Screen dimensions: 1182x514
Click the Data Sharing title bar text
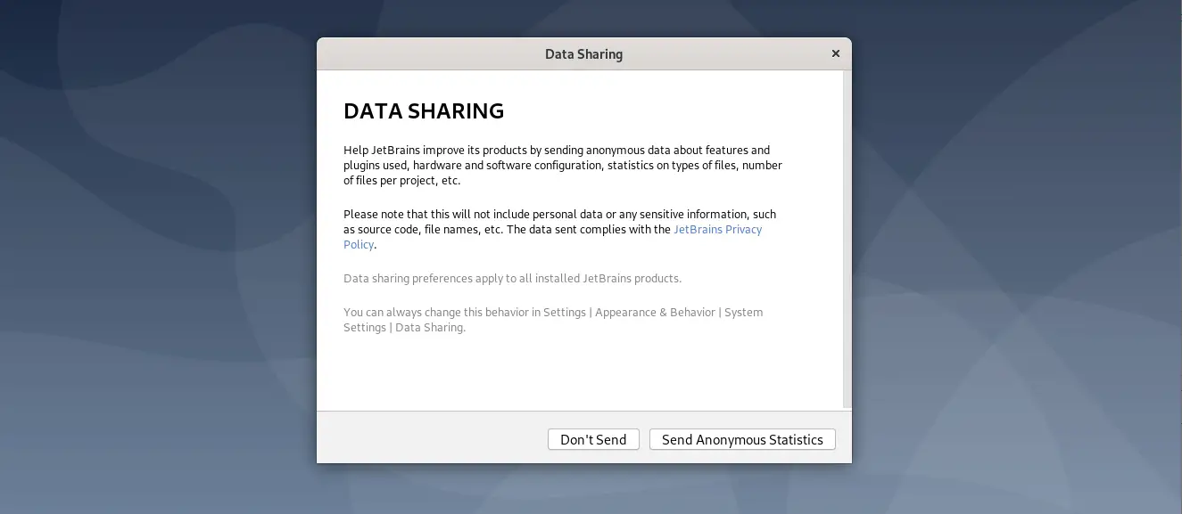pos(583,53)
